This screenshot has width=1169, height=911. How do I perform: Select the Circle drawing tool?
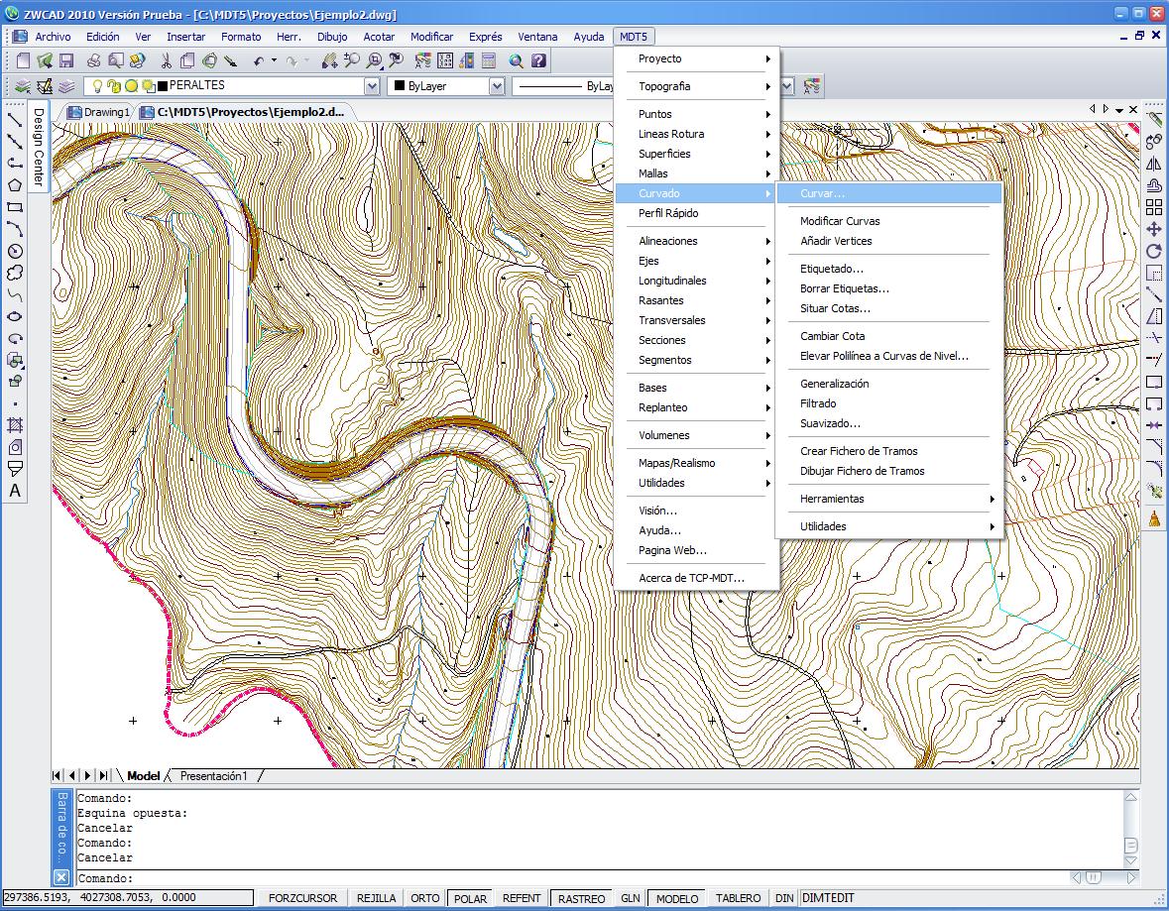tap(14, 251)
